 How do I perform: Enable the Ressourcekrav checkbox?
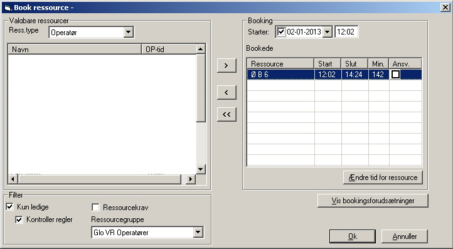tap(95, 207)
